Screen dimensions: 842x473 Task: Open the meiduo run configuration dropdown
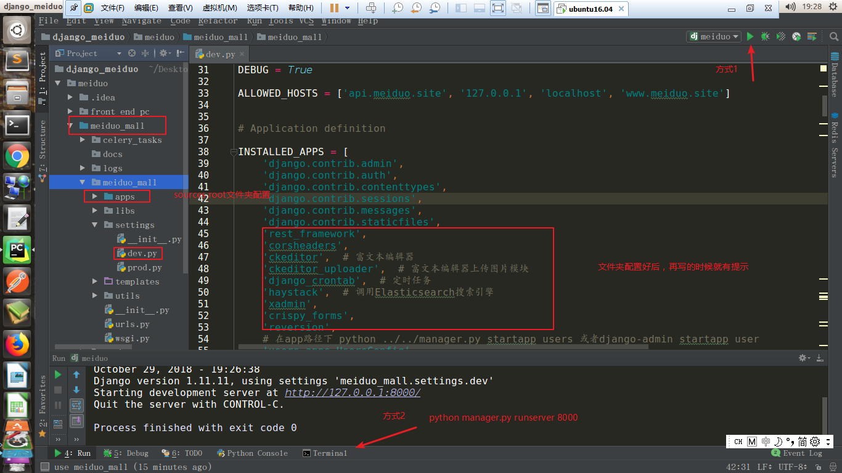tap(713, 37)
